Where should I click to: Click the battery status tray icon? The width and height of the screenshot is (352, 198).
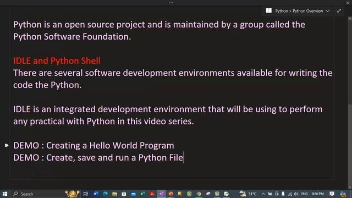(270, 194)
